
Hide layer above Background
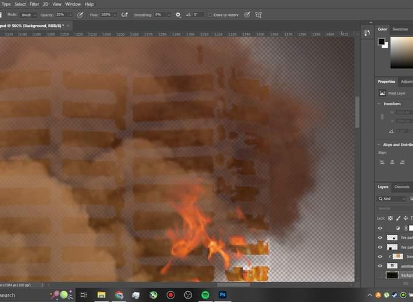380,266
